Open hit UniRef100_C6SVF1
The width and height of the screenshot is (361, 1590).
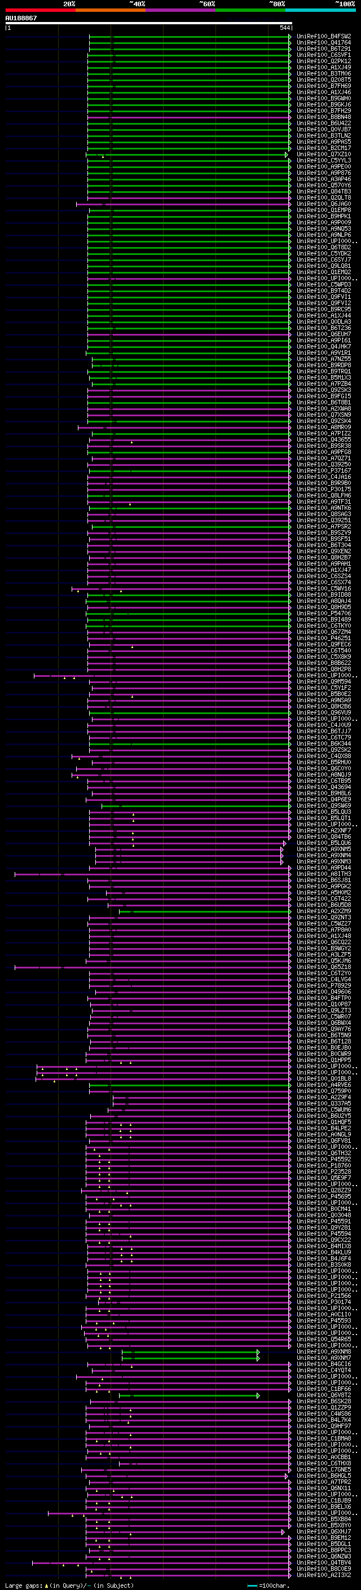coord(324,55)
